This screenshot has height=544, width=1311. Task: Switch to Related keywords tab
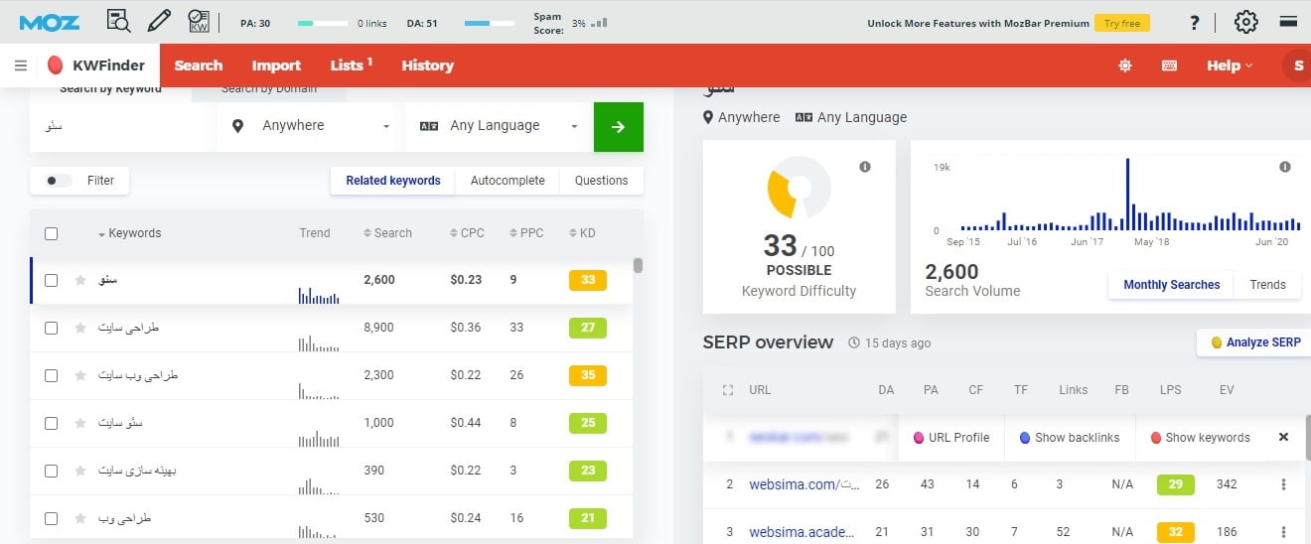point(393,181)
